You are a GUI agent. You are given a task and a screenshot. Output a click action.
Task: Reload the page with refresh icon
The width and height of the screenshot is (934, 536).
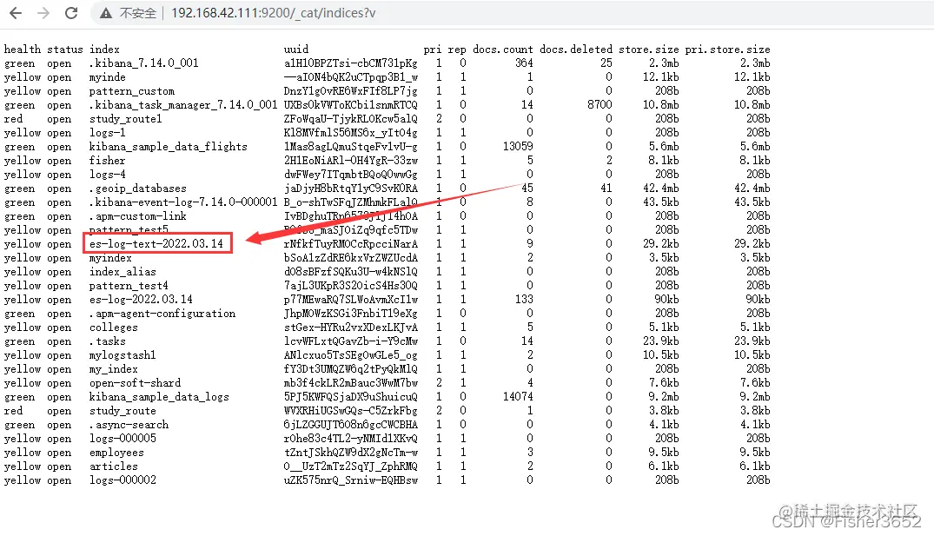[x=71, y=13]
